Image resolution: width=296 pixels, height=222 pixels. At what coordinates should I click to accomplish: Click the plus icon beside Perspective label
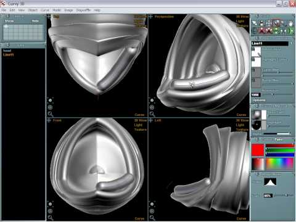coord(150,17)
